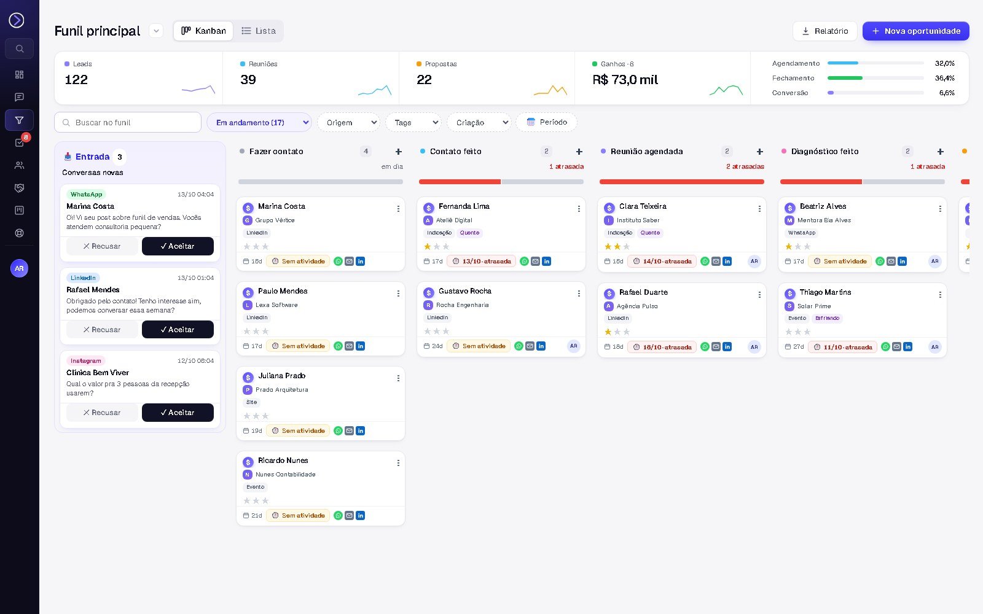983x614 pixels.
Task: Rate Paulo Mendes with the third star
Action: tap(265, 331)
